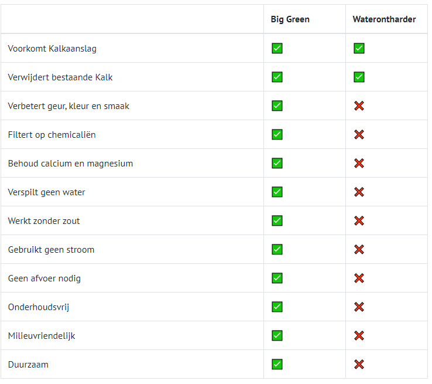This screenshot has height=384, width=432.
Task: Click green checkmark in Milieuvriendelijk row
Action: point(277,335)
